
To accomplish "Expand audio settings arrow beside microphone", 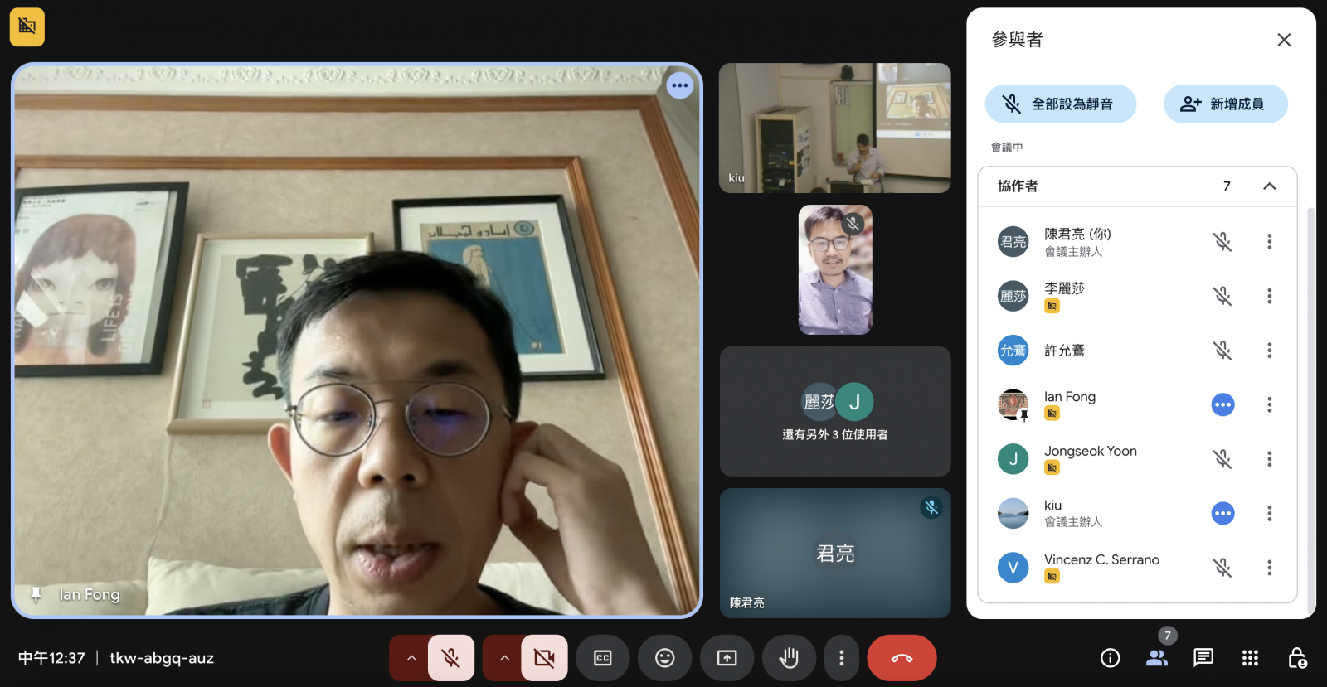I will 411,658.
